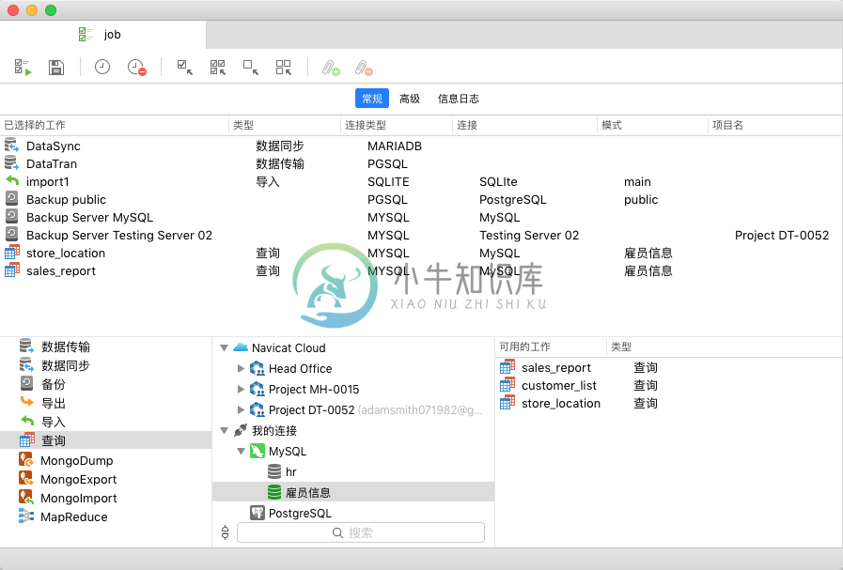Choose the MongoImport job type
This screenshot has height=570, width=843.
pyautogui.click(x=106, y=498)
